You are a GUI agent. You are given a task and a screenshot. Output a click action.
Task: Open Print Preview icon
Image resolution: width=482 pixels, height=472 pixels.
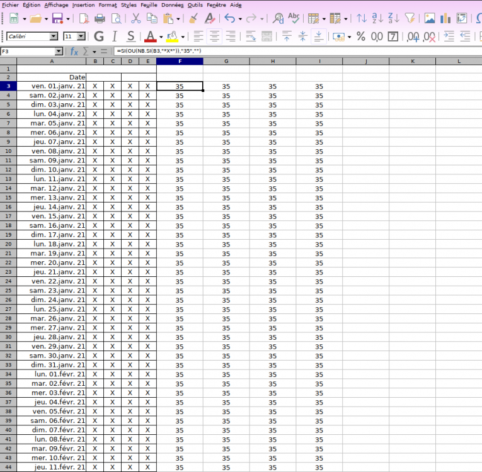(116, 19)
